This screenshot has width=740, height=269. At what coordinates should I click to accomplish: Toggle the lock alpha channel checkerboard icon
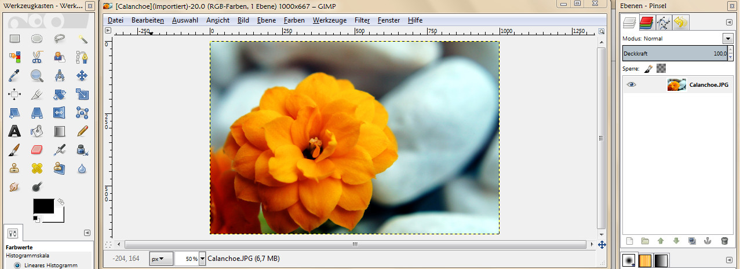[x=661, y=68]
